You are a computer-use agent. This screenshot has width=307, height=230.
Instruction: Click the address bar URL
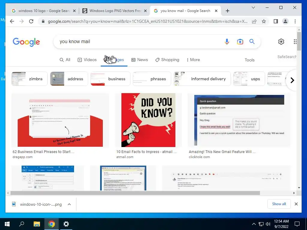(x=148, y=21)
